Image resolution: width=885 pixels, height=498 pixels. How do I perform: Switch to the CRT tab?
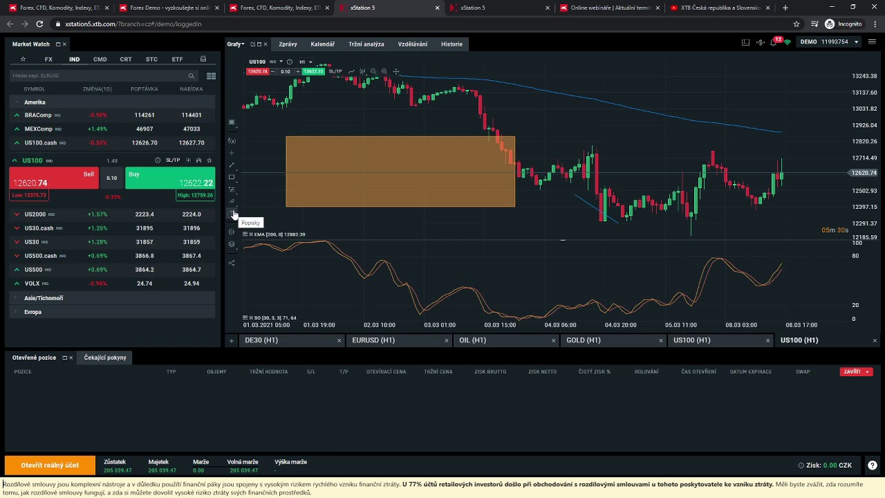coord(126,59)
